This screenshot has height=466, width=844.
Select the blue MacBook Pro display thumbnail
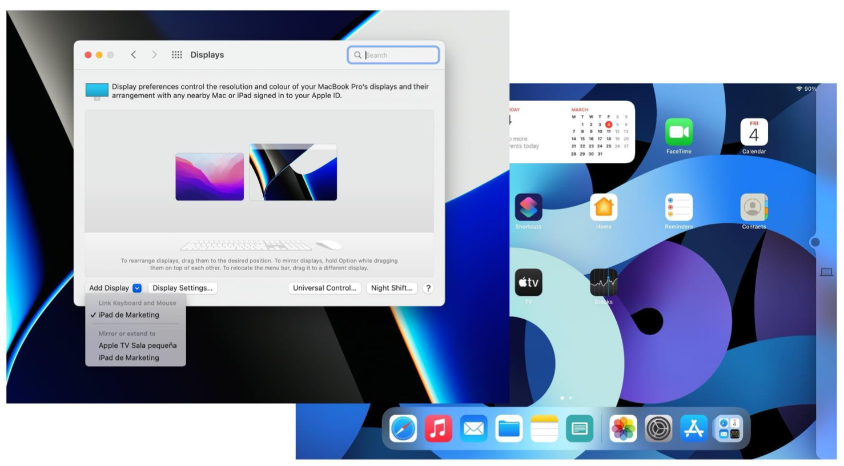tap(293, 172)
